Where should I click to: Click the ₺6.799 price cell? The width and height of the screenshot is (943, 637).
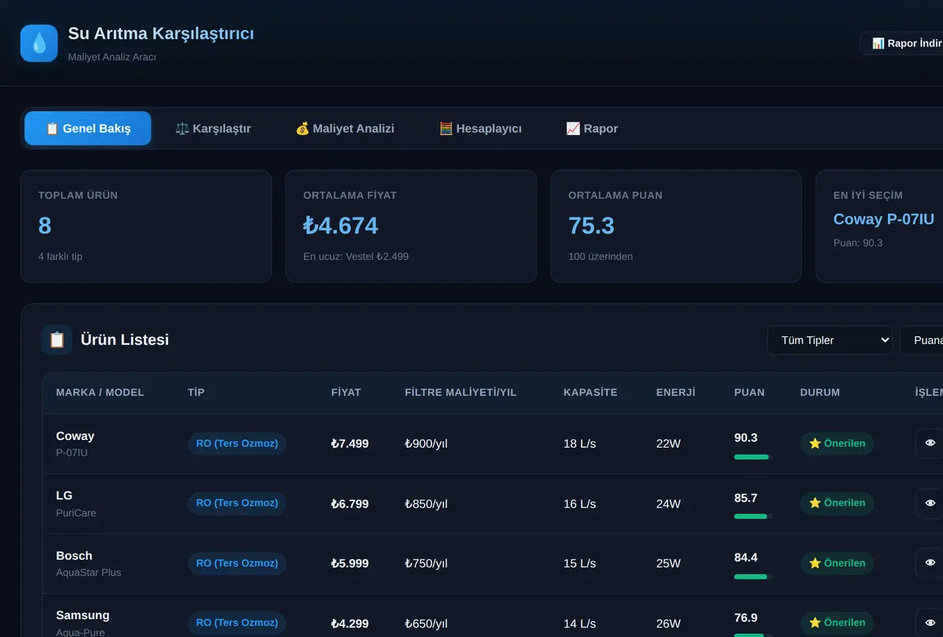pyautogui.click(x=350, y=503)
